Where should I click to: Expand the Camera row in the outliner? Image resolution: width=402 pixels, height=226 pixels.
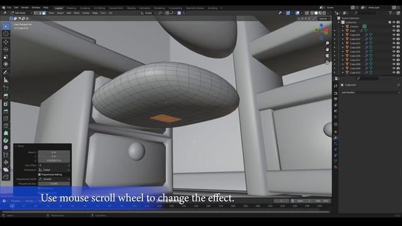(x=343, y=26)
